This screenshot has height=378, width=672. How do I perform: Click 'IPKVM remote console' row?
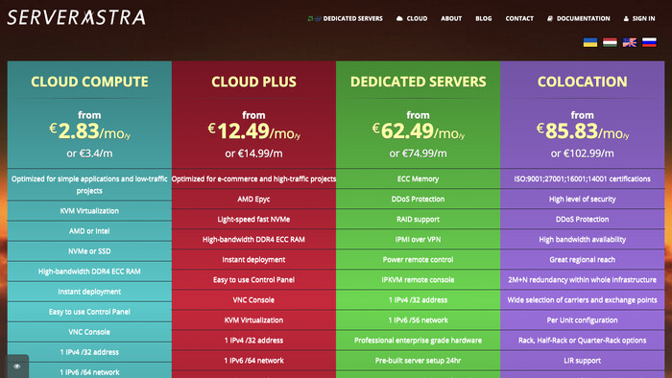(x=418, y=279)
